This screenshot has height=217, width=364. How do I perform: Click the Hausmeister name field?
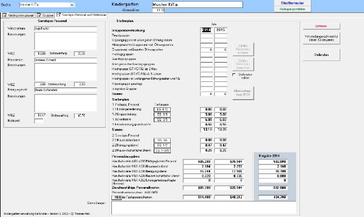click(66, 60)
